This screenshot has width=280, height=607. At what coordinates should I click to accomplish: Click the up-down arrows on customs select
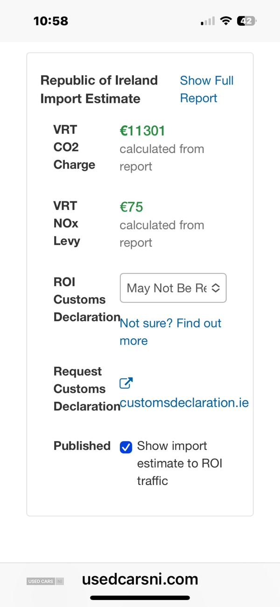point(216,288)
